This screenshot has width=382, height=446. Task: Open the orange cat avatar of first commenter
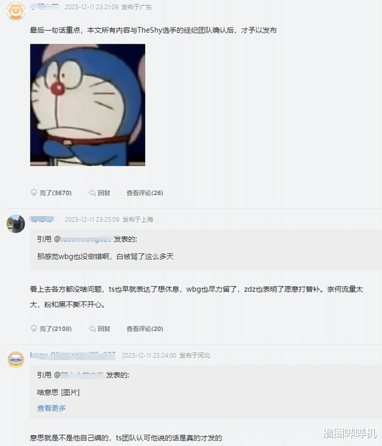click(x=16, y=11)
